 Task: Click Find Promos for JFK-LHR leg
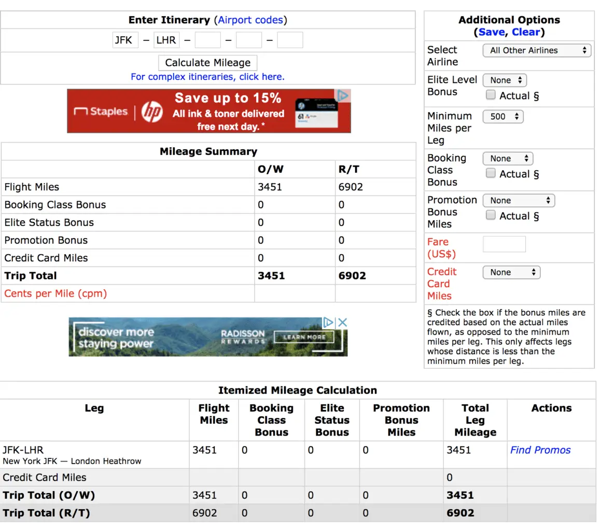[540, 450]
